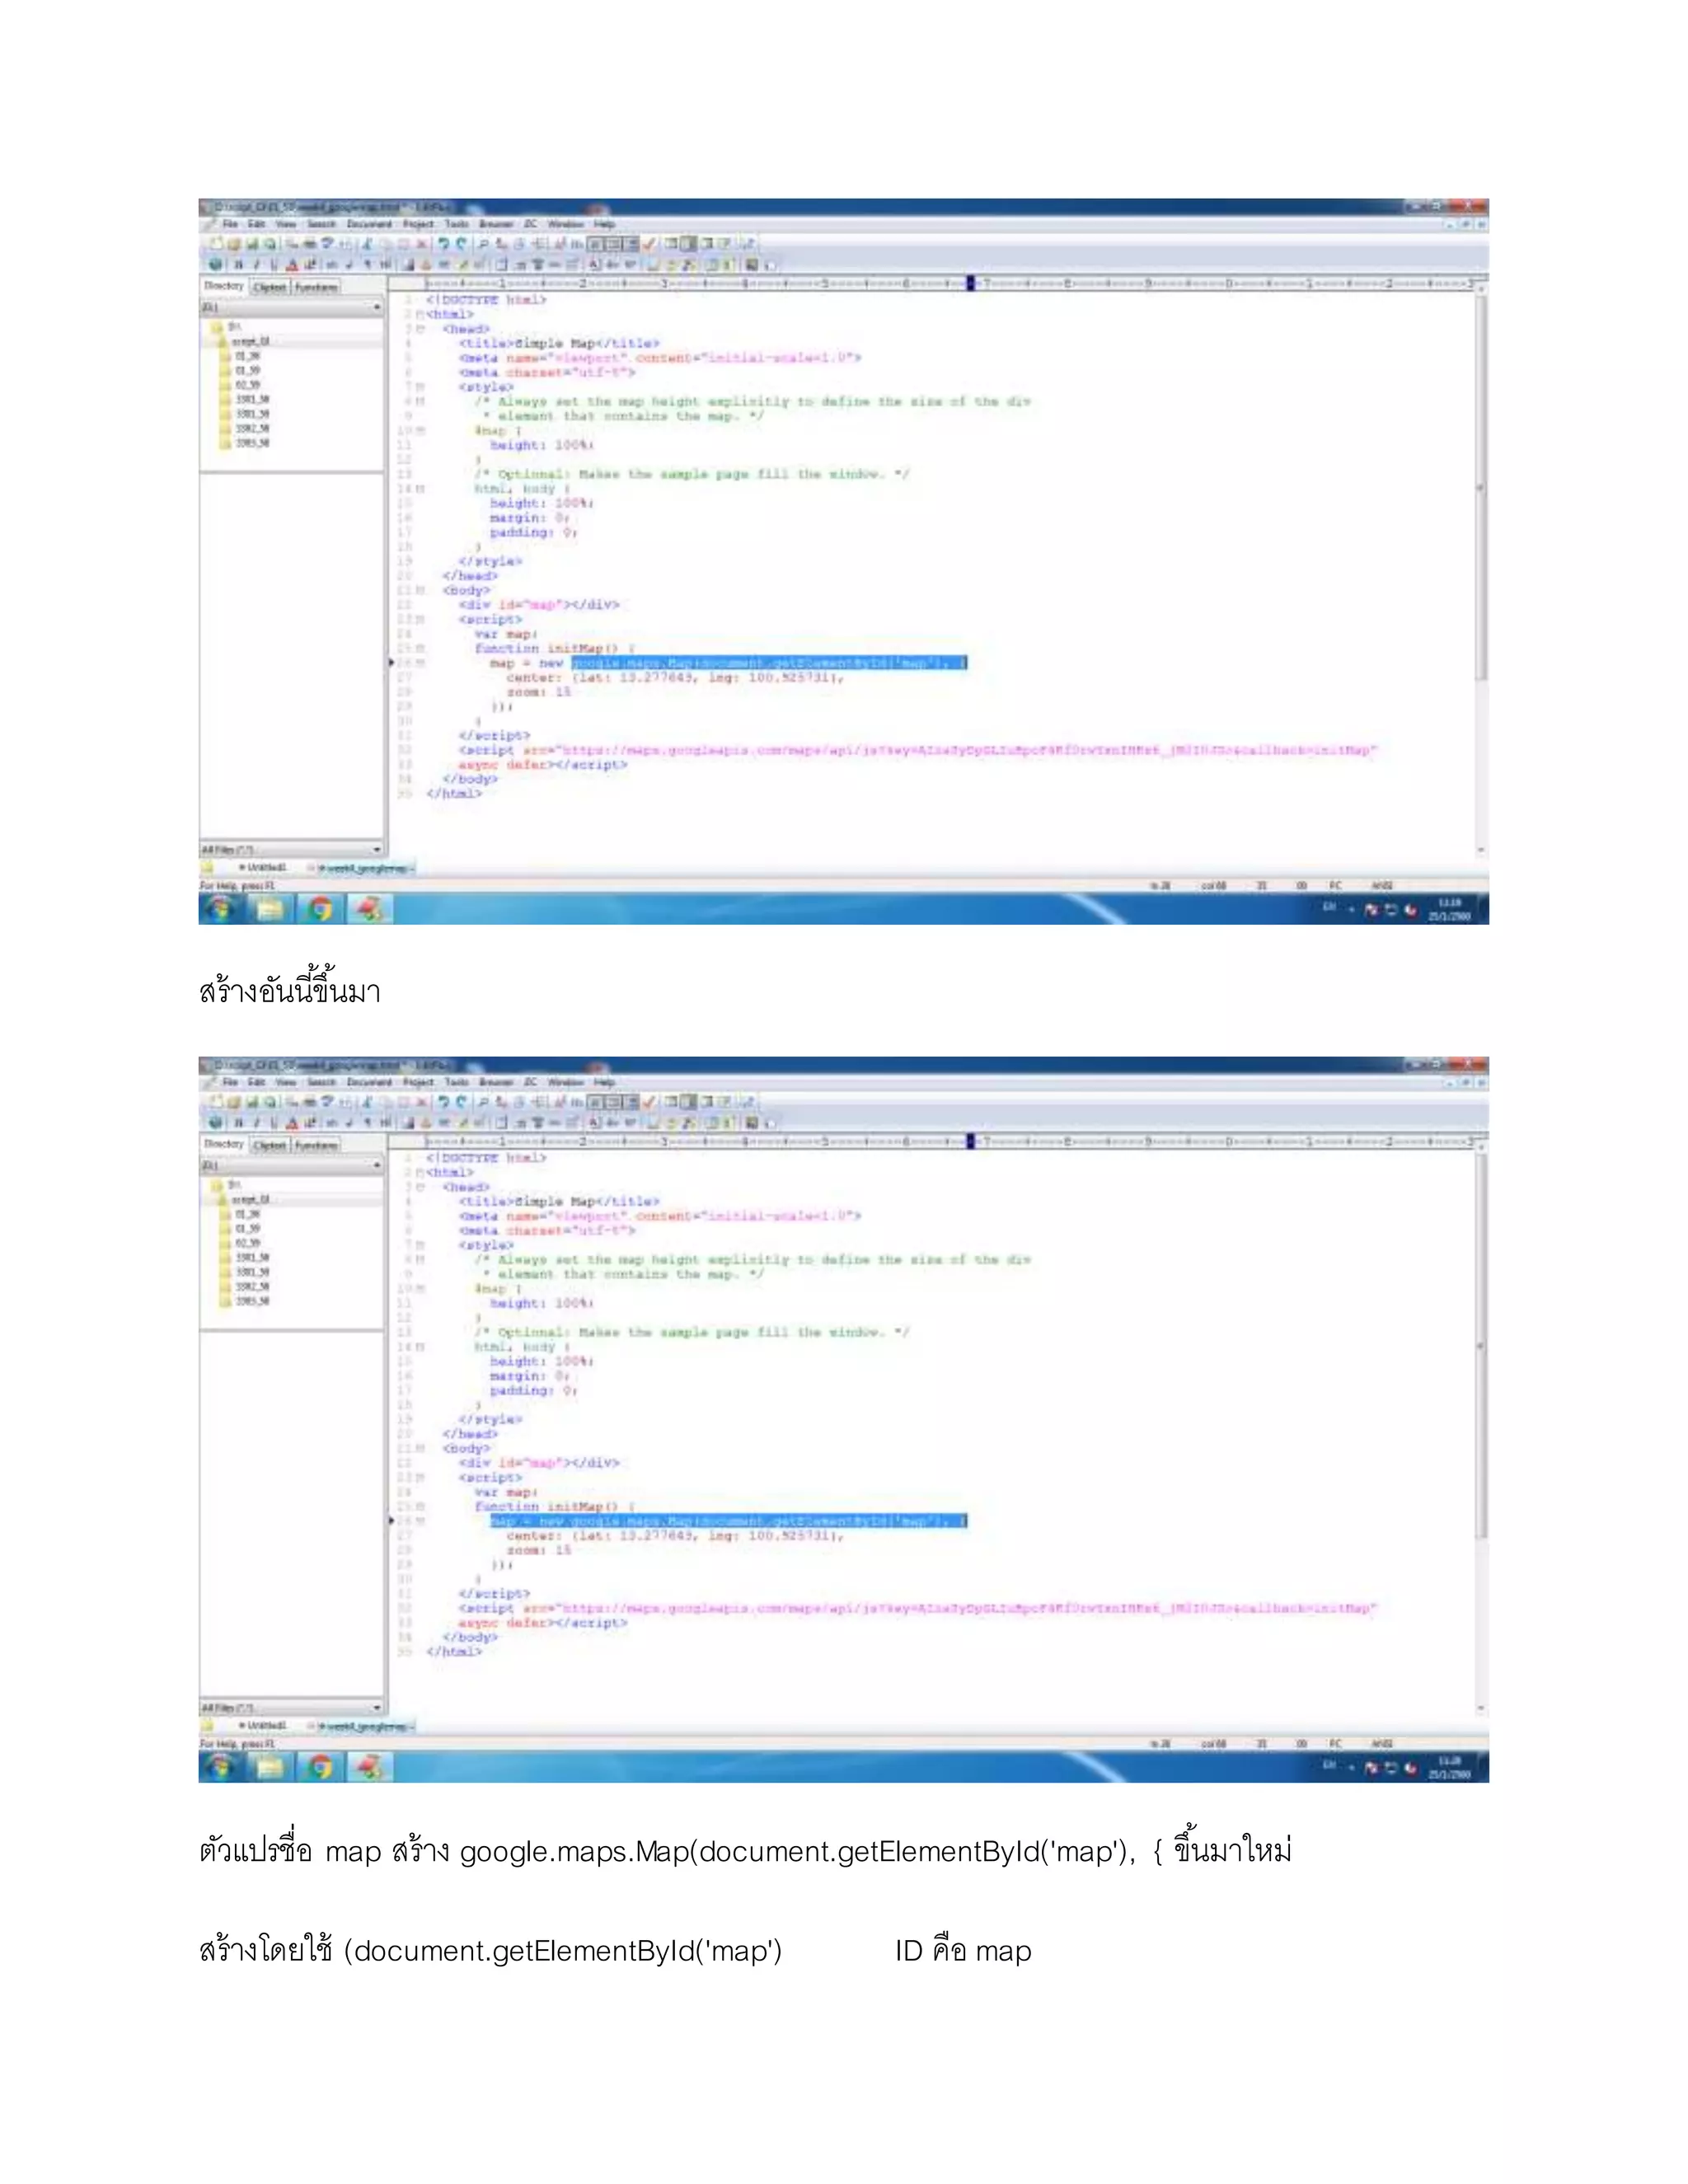Collapse style fold marker in upper editor
Viewport: 1688px width, 2184px height.
click(x=420, y=387)
